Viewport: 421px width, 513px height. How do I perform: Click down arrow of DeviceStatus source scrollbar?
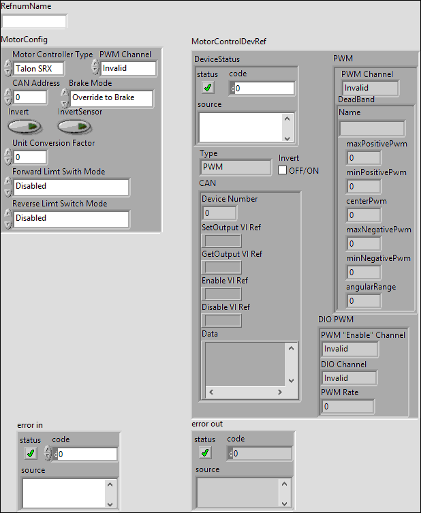point(287,138)
